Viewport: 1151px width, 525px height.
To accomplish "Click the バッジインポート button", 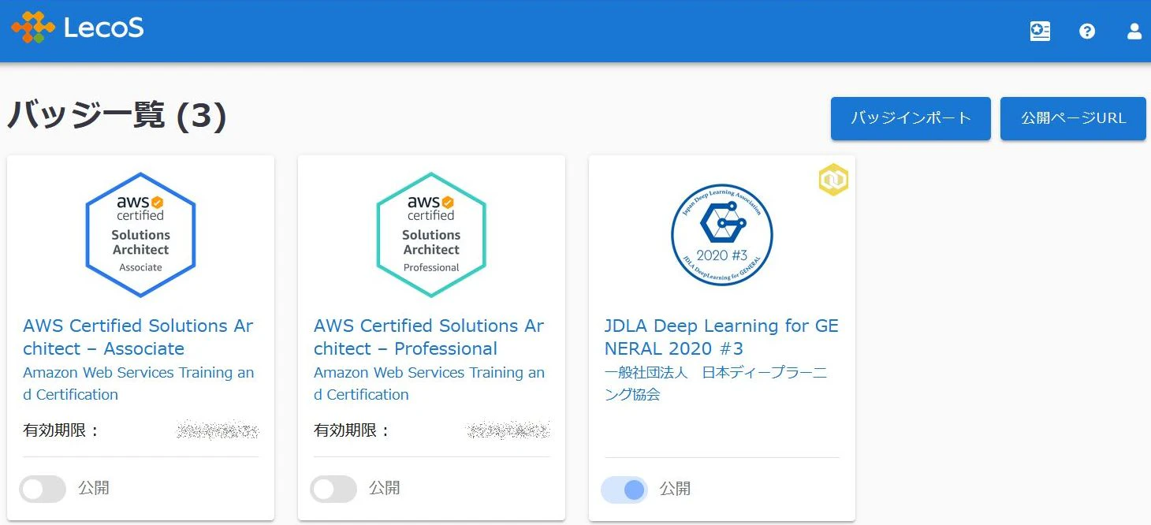I will (x=911, y=118).
